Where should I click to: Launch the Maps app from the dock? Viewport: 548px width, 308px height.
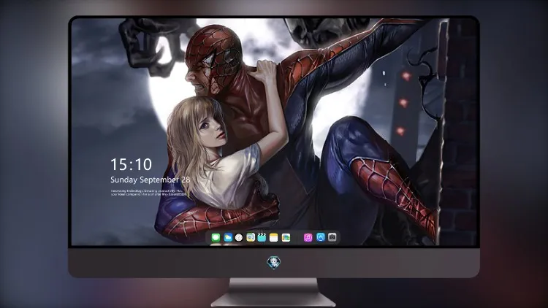(250, 237)
